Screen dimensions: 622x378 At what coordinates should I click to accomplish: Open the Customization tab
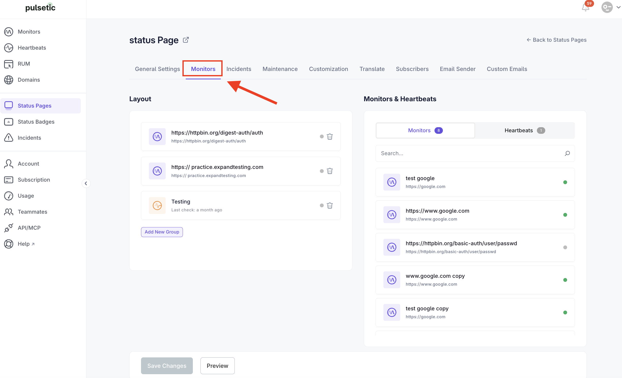tap(329, 69)
